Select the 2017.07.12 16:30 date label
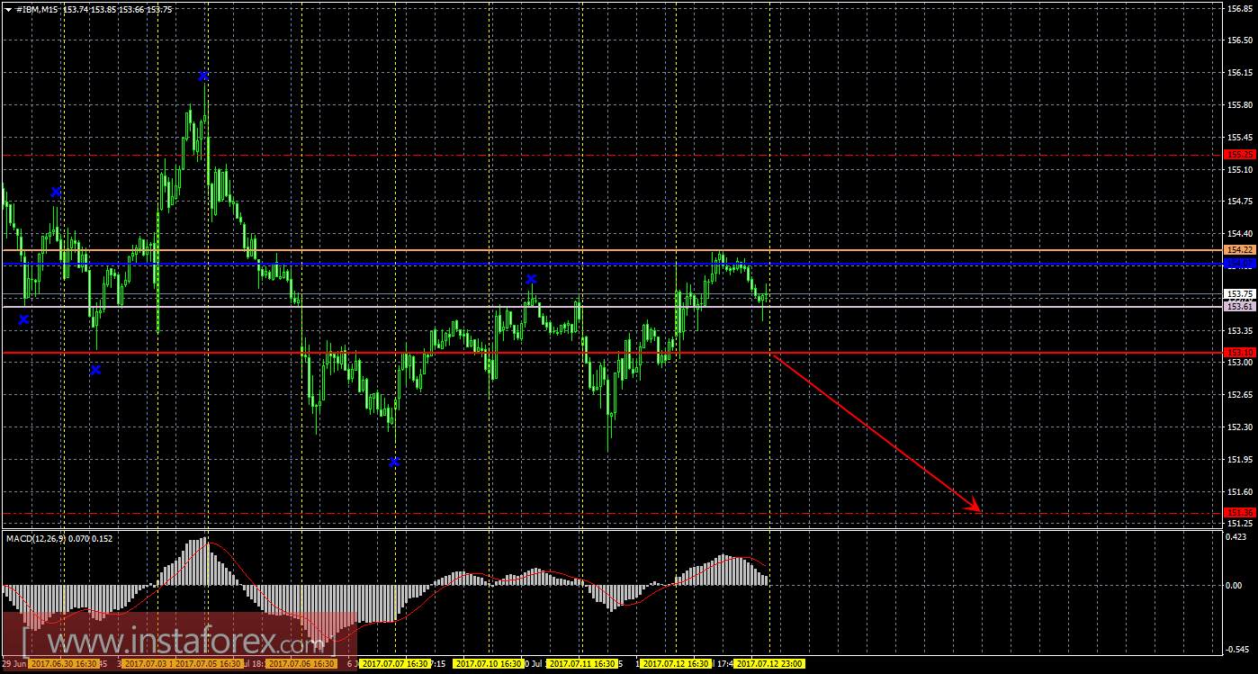 point(677,664)
